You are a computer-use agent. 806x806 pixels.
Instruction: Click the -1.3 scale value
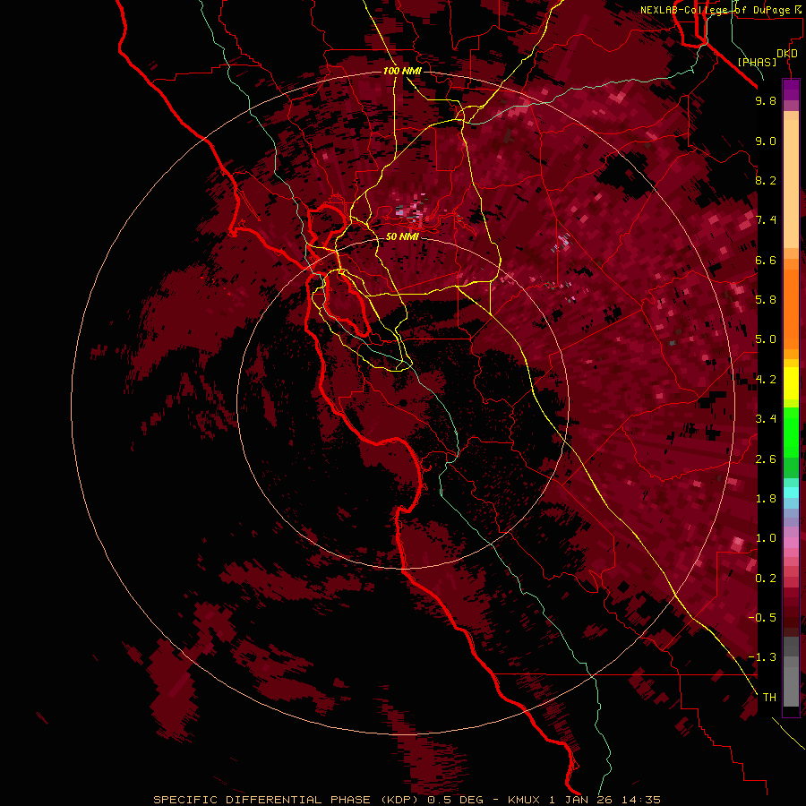point(762,657)
